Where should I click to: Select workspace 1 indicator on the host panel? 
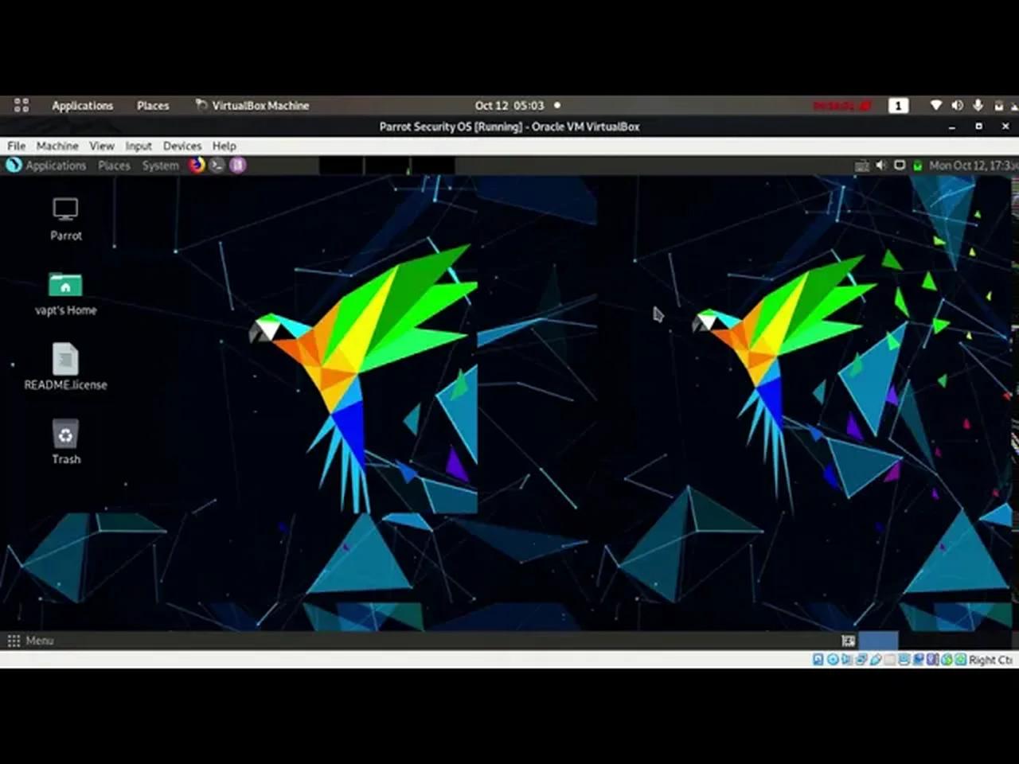point(898,105)
